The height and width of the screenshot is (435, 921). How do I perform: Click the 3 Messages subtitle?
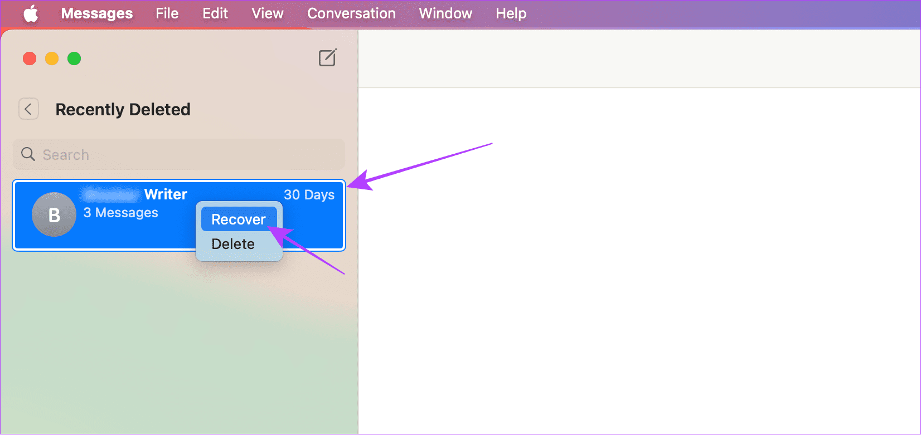pyautogui.click(x=121, y=213)
